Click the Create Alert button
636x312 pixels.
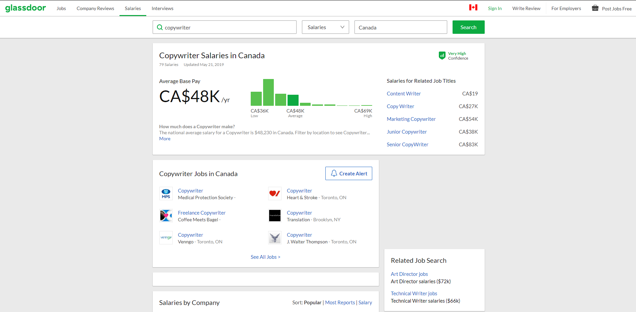pos(348,173)
